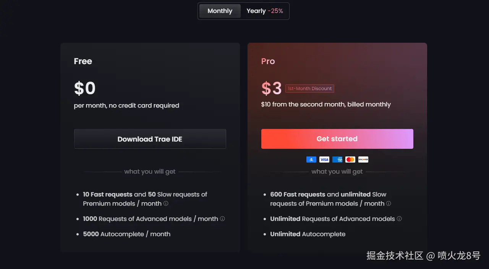Click the Alipay payment icon
Image resolution: width=489 pixels, height=269 pixels.
tap(311, 159)
